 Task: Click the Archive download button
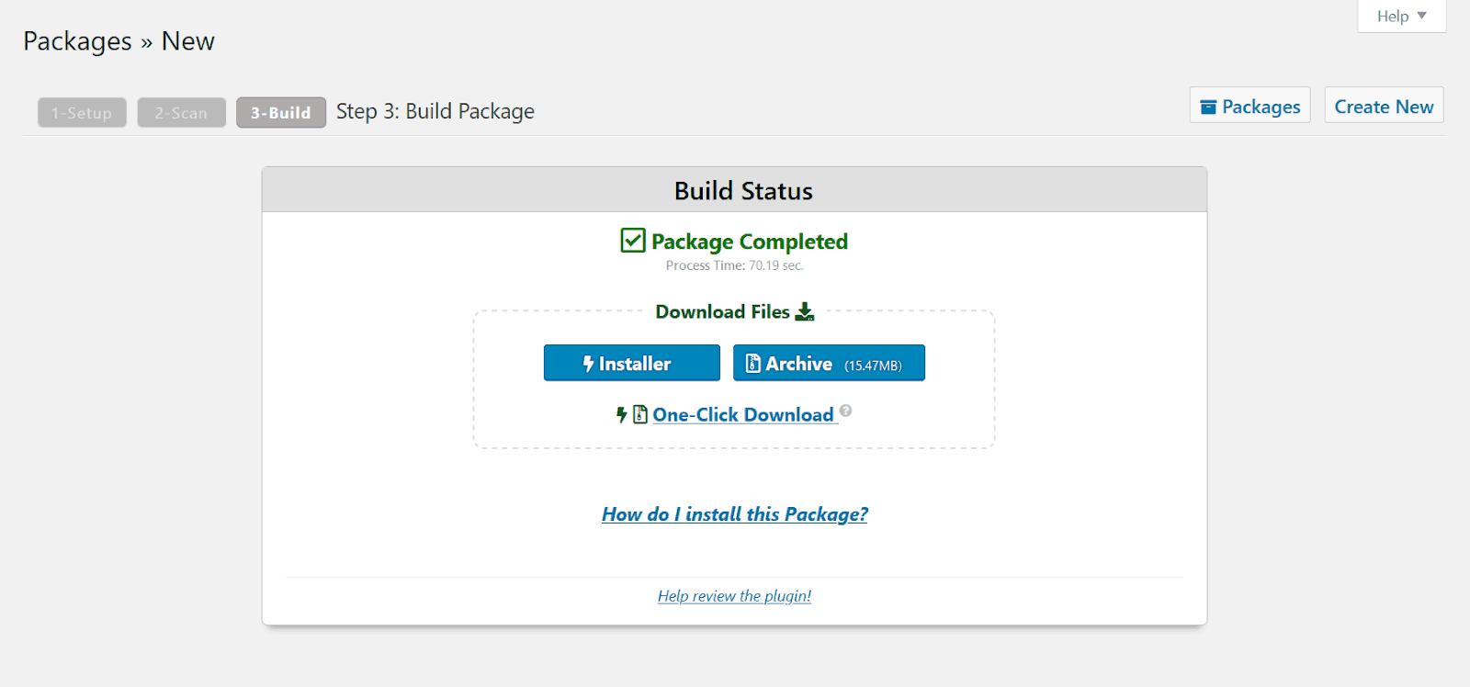(x=828, y=363)
